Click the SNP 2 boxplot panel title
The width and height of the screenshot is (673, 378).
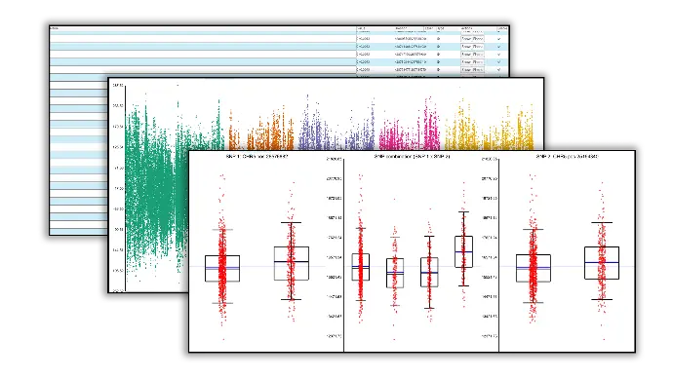[567, 157]
